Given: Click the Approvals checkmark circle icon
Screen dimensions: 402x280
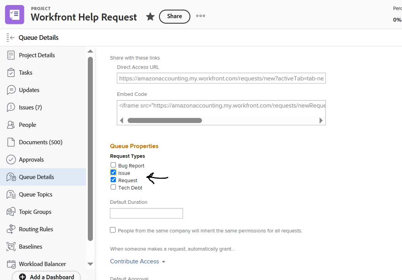Looking at the screenshot, I should (11, 160).
